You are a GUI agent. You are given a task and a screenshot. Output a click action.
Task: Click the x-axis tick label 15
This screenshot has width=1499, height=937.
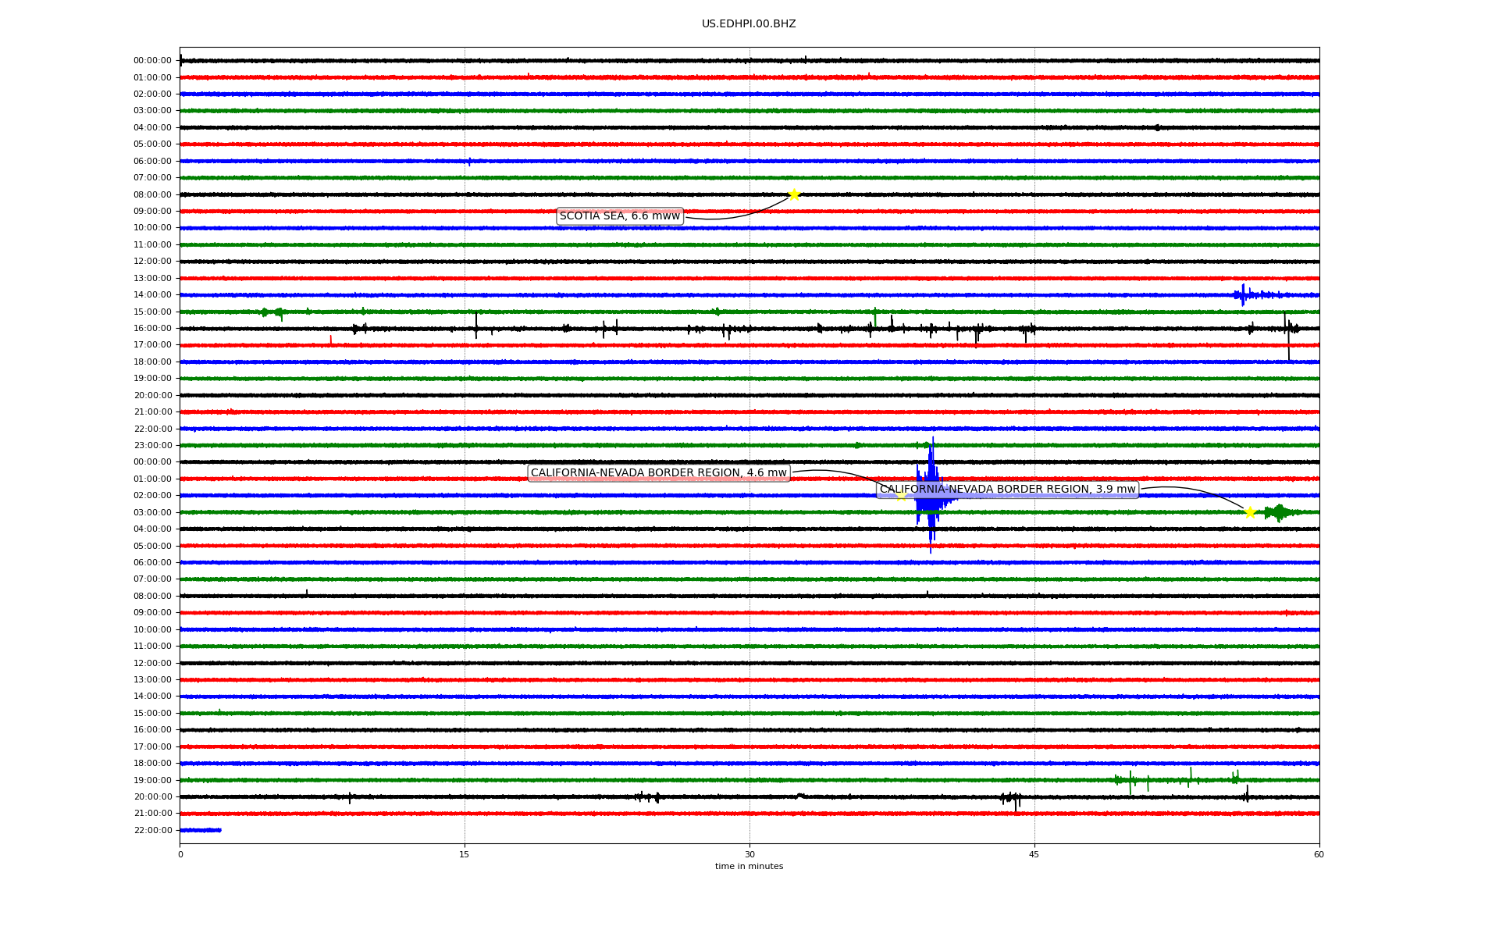[465, 854]
